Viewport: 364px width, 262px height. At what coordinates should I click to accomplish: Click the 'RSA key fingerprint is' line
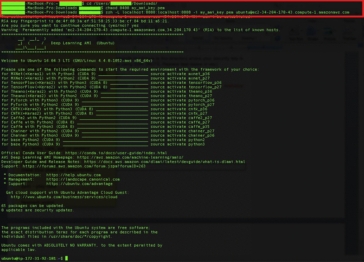(85, 21)
